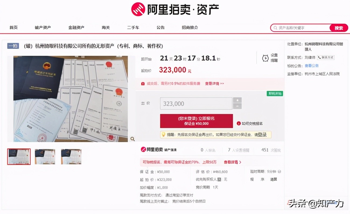Viewport: 350px width, 214px height.
Task: Click the payment method via Taobao order text
Action: tap(179, 195)
